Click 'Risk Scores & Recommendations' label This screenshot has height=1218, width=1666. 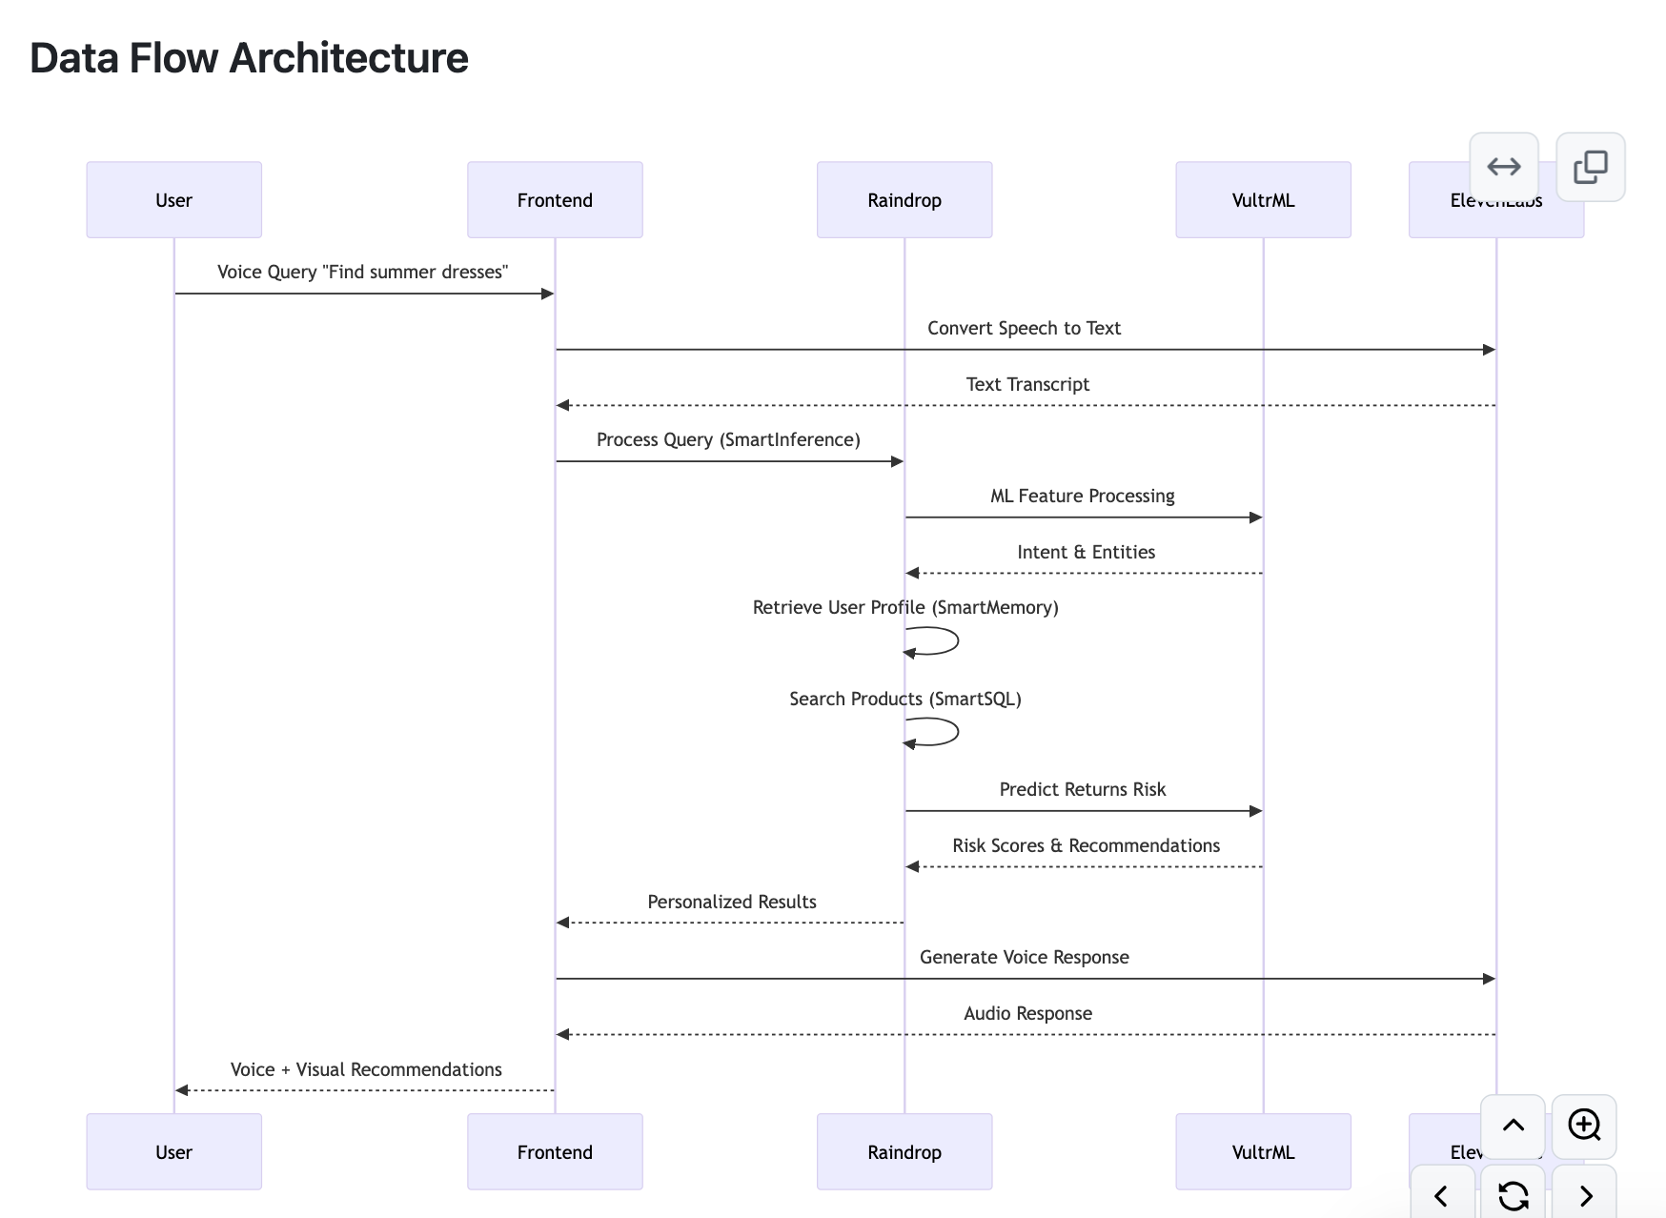pyautogui.click(x=1087, y=845)
